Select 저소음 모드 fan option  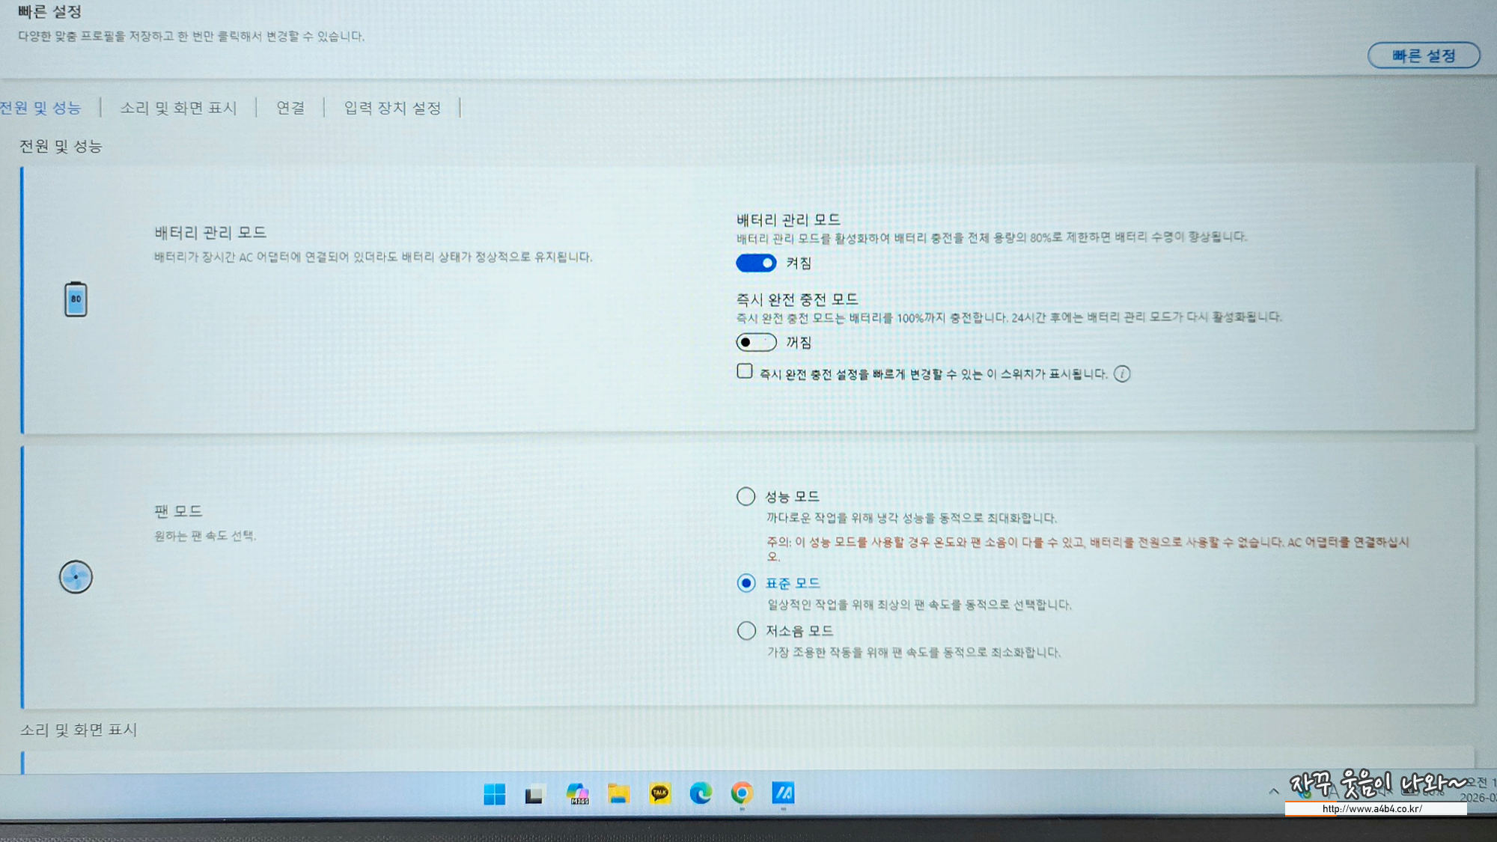point(746,631)
